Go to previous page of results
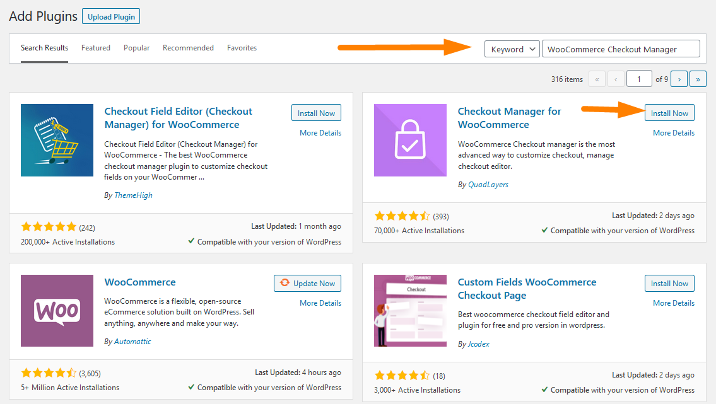Viewport: 716px width, 404px height. click(x=616, y=79)
